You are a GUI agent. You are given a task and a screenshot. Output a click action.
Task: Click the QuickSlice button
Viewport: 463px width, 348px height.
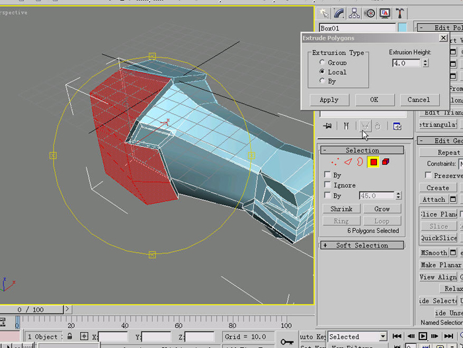pyautogui.click(x=438, y=238)
